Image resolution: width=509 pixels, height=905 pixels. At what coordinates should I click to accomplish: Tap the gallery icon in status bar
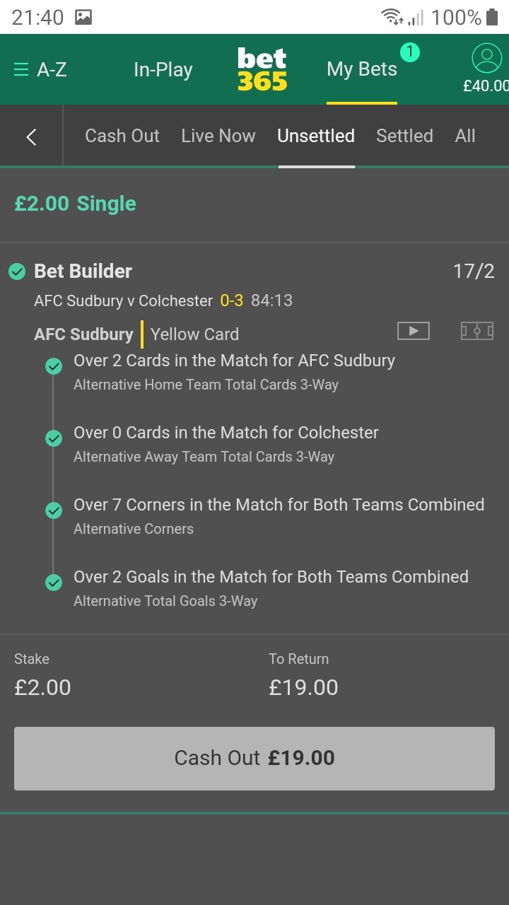coord(83,17)
